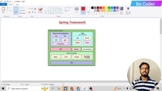Screen dimensions: 162x91
Task: Open File Explorer from the taskbar
Action: 59,88
